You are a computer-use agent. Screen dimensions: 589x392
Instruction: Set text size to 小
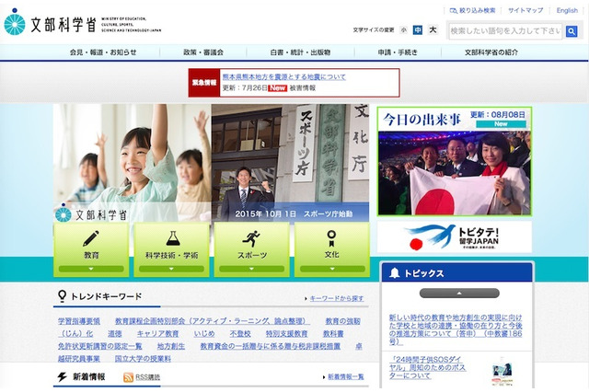pos(404,30)
